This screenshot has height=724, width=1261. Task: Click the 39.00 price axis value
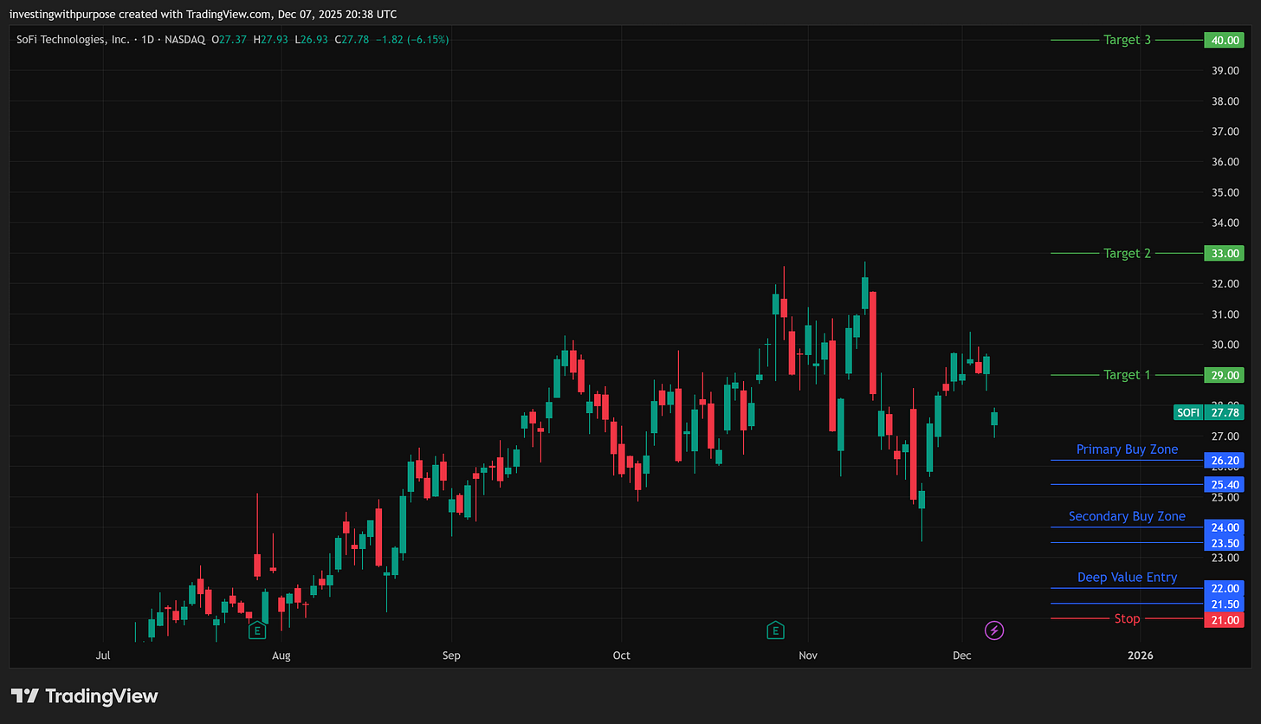(1224, 70)
